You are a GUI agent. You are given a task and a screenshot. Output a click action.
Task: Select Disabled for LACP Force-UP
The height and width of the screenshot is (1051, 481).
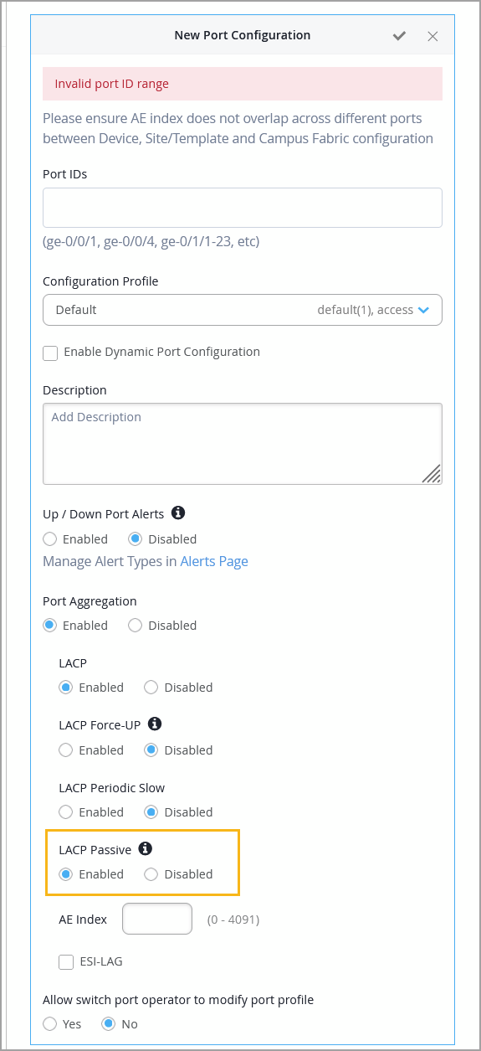[151, 750]
